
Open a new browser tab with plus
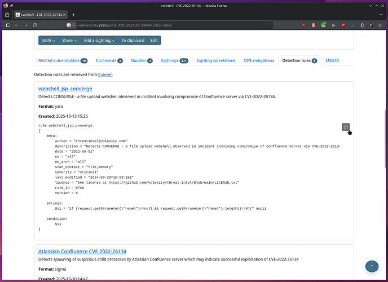coord(73,15)
